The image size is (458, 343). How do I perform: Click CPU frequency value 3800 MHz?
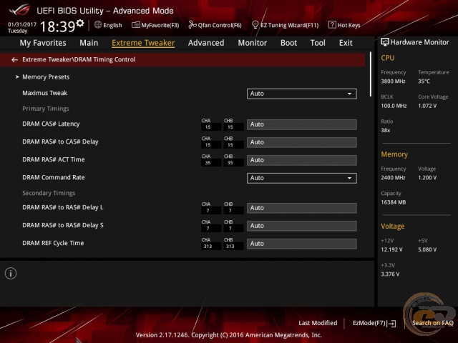[393, 81]
